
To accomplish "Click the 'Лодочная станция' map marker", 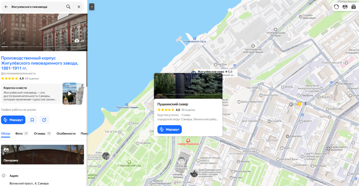I will 127,104.
